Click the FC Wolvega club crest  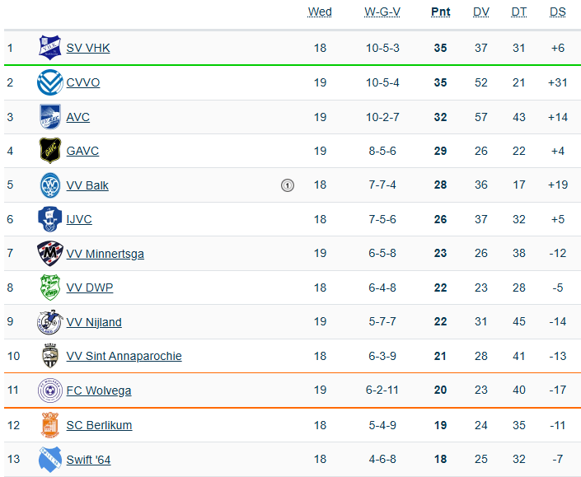pos(50,390)
